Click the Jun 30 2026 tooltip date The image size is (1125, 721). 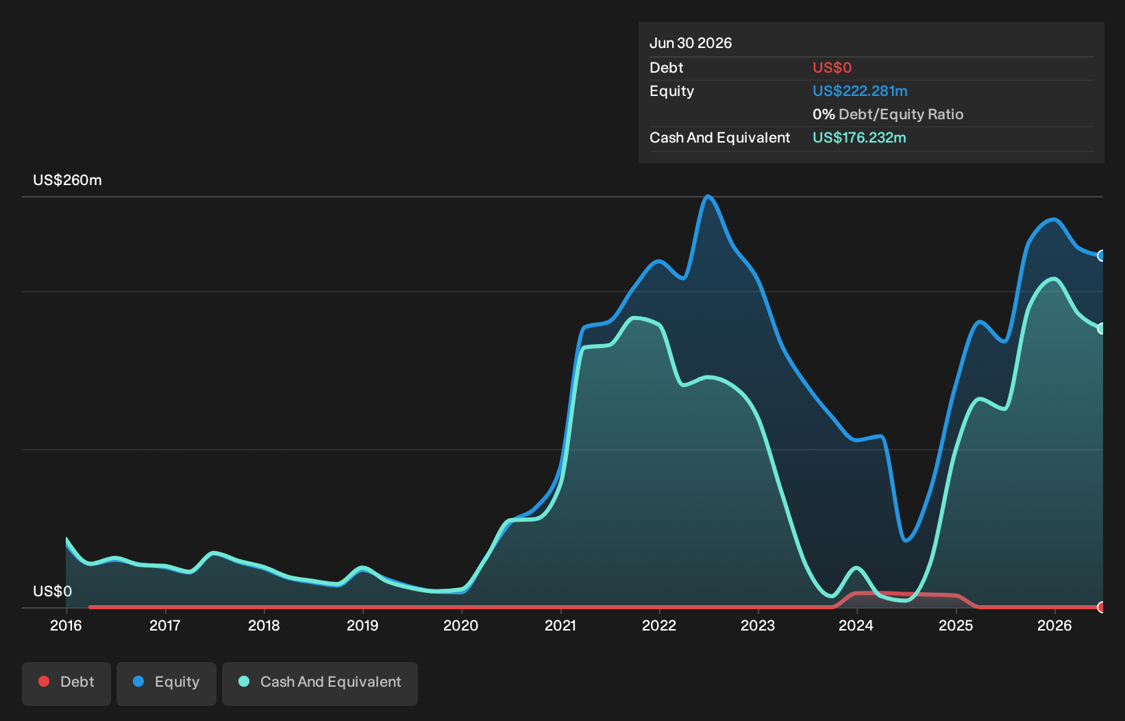click(x=691, y=43)
